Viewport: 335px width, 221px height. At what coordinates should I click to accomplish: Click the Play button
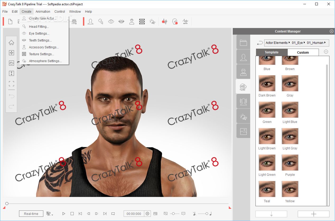point(64,214)
